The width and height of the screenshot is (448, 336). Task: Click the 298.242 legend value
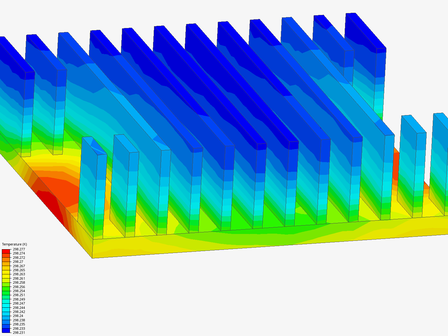[19, 312]
